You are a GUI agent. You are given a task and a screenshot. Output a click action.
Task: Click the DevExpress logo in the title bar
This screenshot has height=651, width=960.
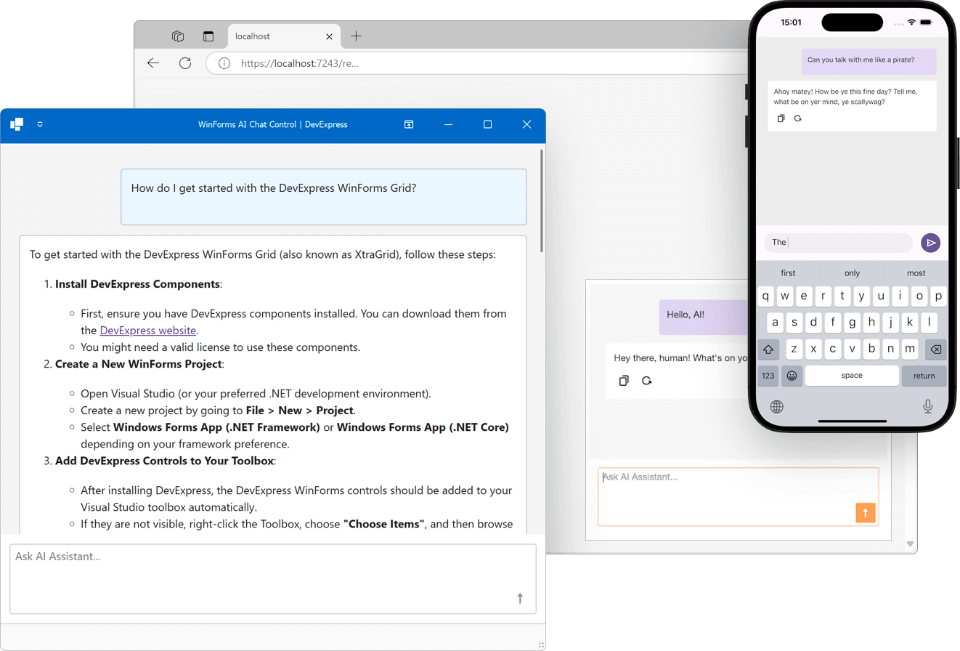[x=16, y=124]
